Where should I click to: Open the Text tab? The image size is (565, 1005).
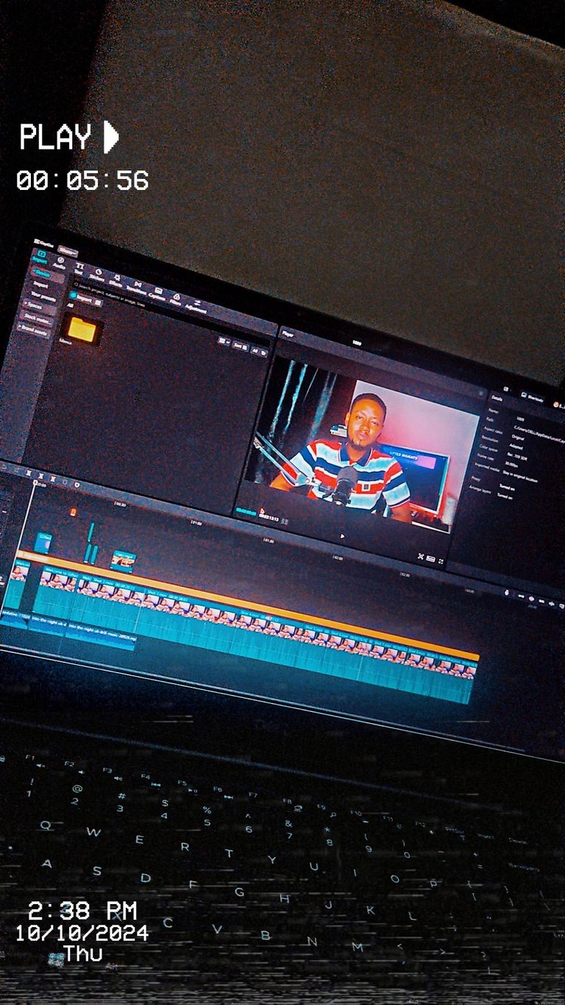tap(79, 270)
